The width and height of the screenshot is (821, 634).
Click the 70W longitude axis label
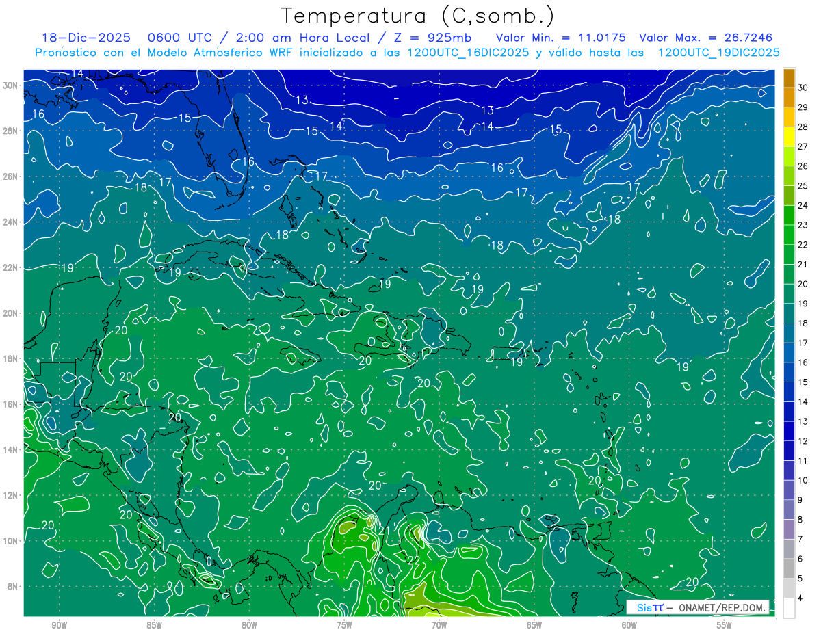(x=439, y=625)
